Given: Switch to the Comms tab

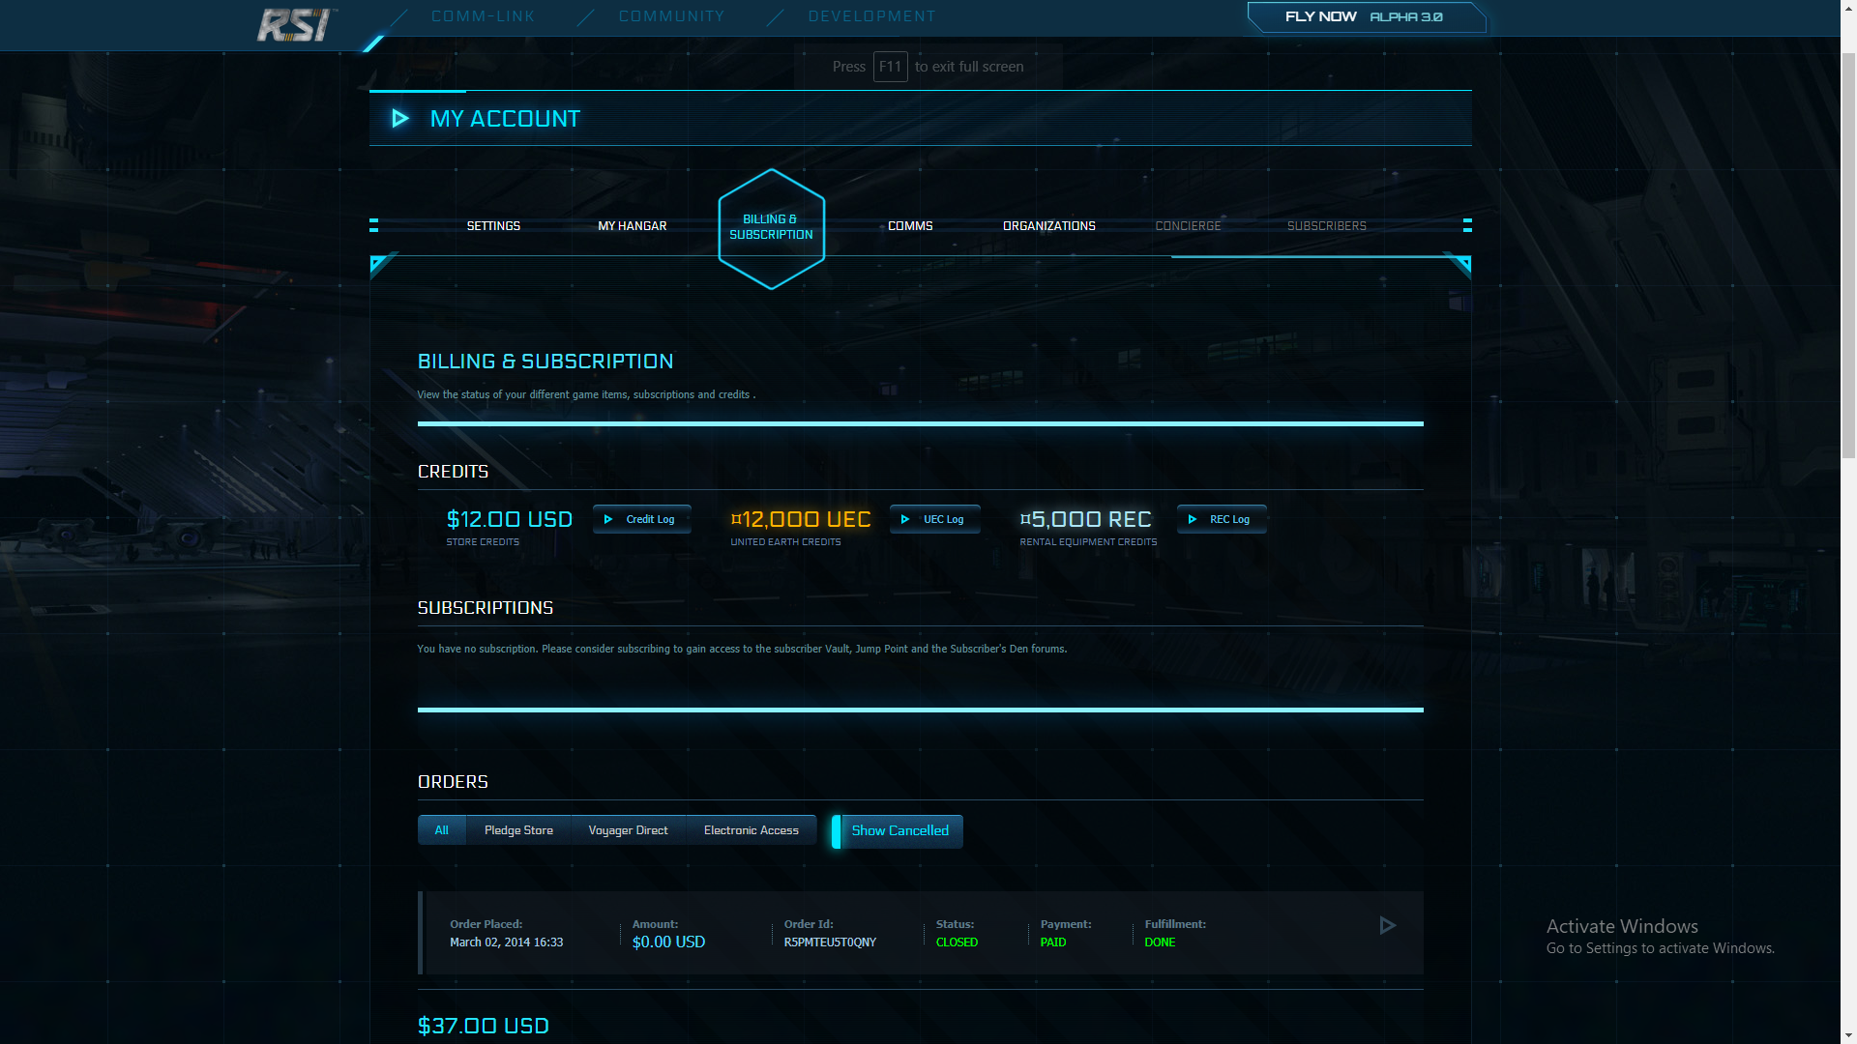Looking at the screenshot, I should (910, 226).
